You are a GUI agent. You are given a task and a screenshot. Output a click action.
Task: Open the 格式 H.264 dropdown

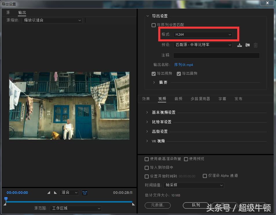point(203,34)
